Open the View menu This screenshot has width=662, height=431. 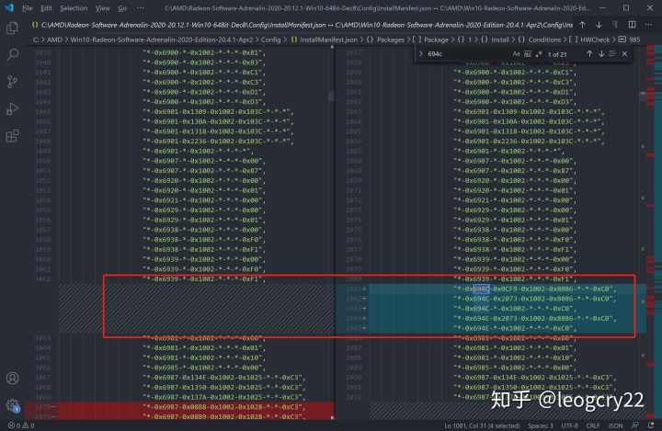[102, 8]
